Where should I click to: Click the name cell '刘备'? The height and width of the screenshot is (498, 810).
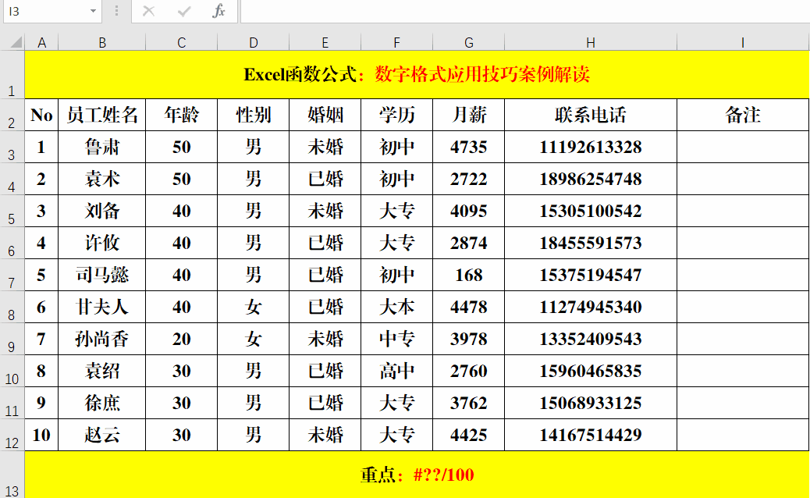[102, 212]
